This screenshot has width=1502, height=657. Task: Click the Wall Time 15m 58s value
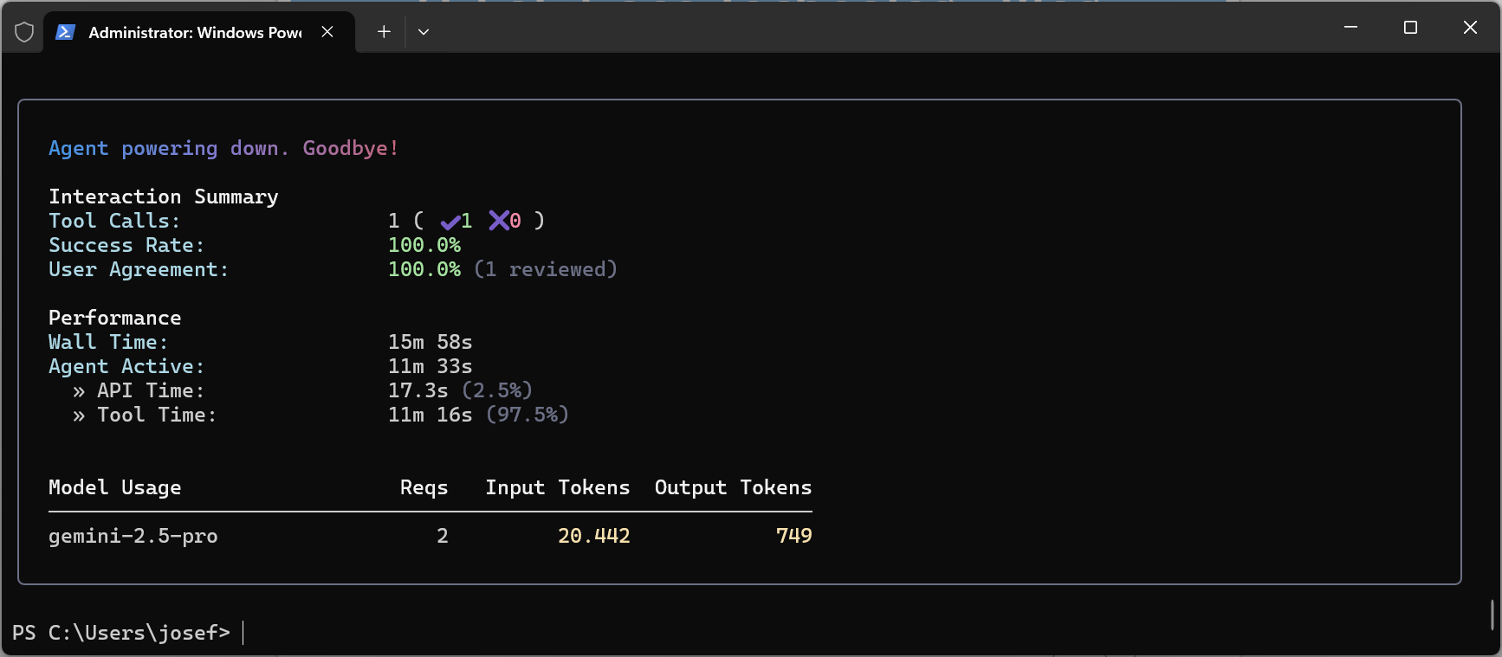(x=430, y=342)
